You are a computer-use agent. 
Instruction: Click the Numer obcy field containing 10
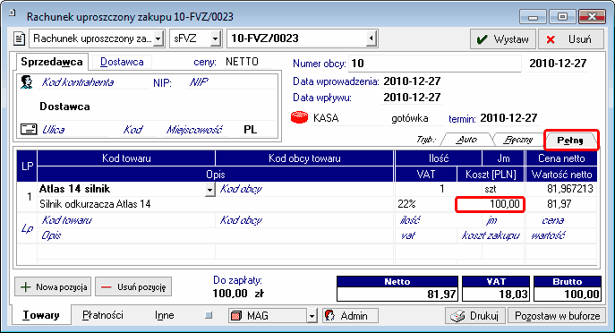[x=434, y=64]
